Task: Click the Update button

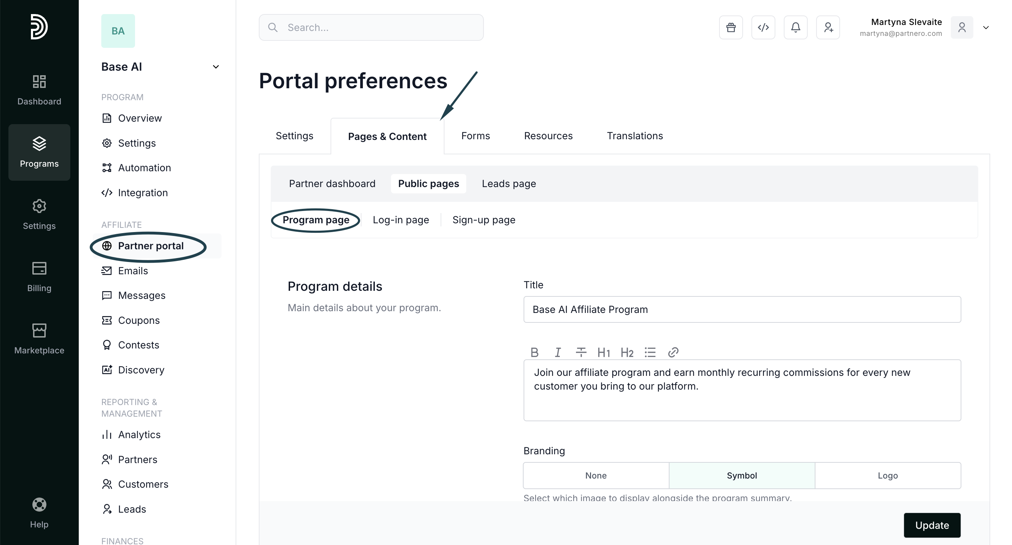Action: coord(931,525)
